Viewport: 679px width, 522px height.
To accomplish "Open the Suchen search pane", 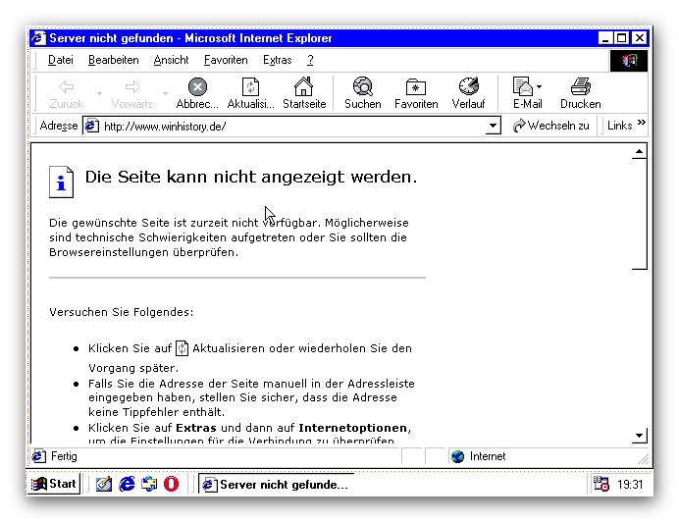I will pos(362,88).
